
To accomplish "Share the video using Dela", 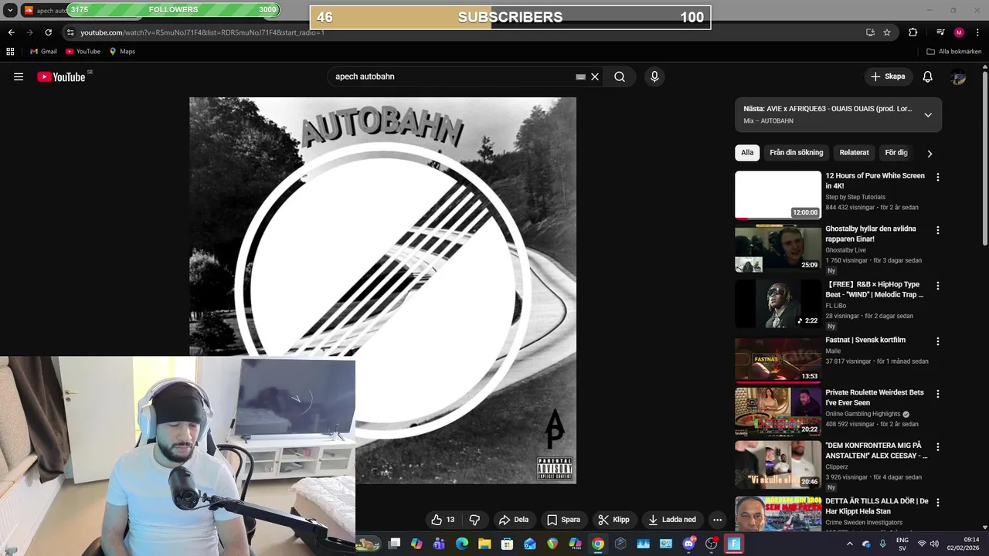I will (514, 520).
